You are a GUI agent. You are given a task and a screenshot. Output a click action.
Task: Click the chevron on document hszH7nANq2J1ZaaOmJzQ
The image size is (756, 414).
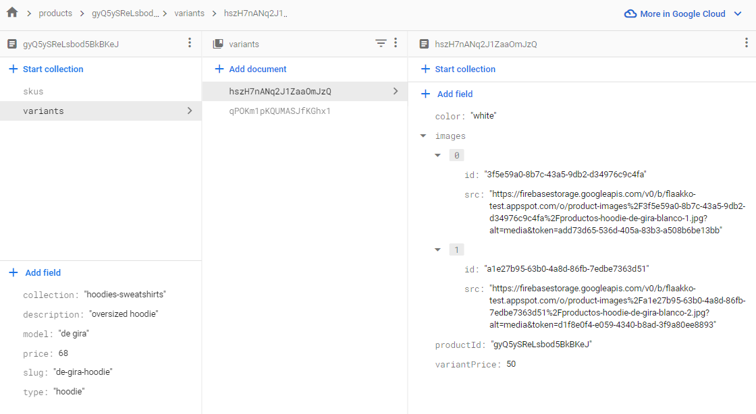396,90
